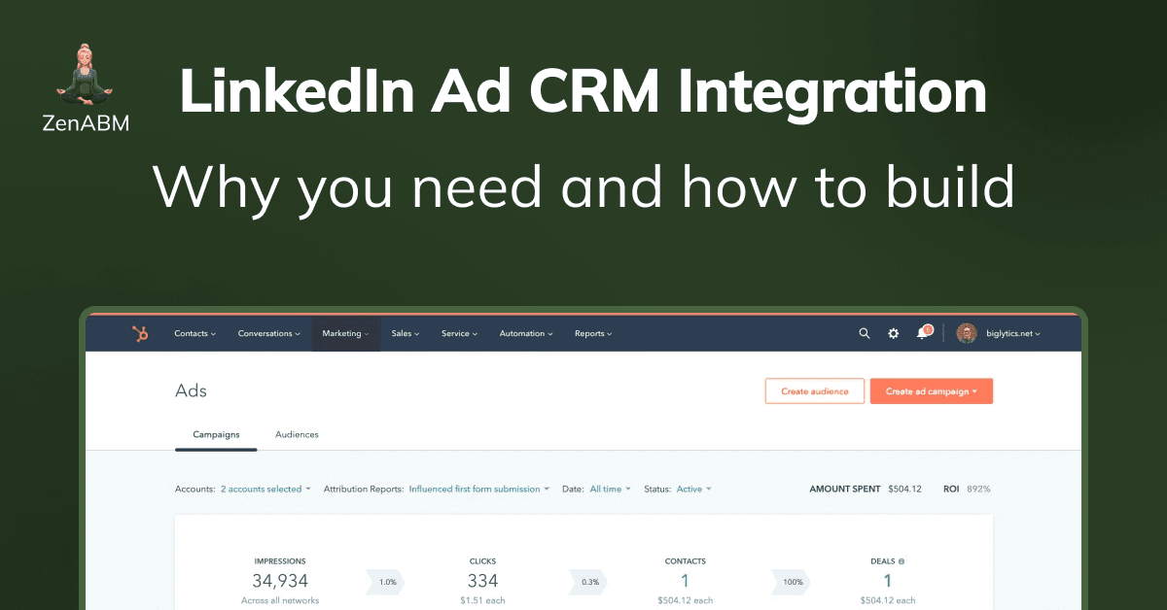The image size is (1167, 610).
Task: Open the Marketing menu
Action: click(345, 333)
